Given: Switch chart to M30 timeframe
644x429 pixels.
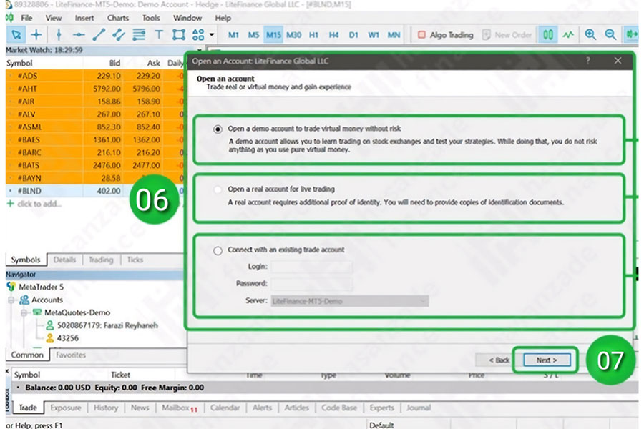Looking at the screenshot, I should coord(293,35).
